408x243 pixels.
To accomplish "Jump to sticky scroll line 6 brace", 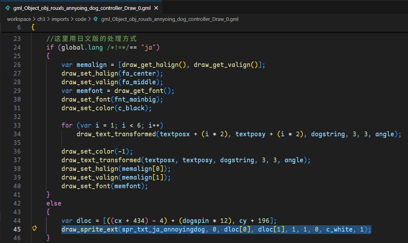I will pos(33,27).
